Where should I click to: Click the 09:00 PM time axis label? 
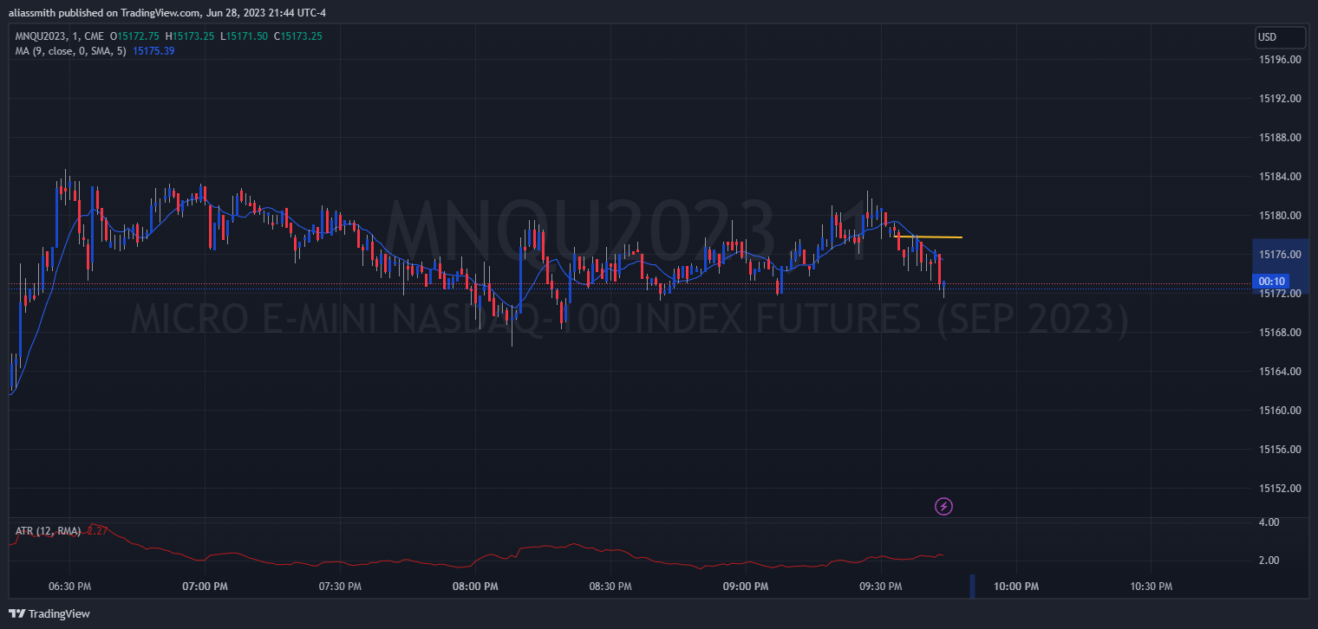tap(746, 587)
